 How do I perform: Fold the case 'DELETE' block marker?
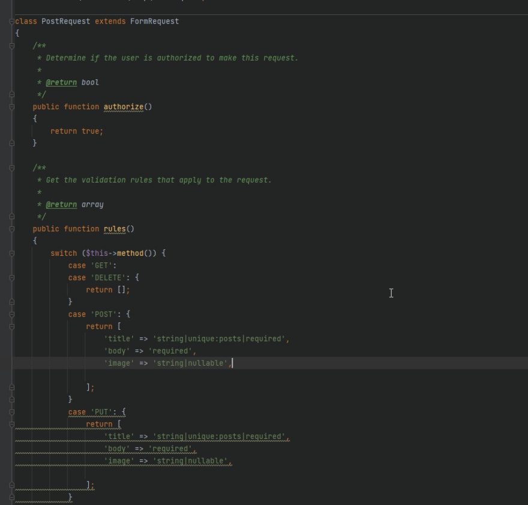(x=12, y=277)
